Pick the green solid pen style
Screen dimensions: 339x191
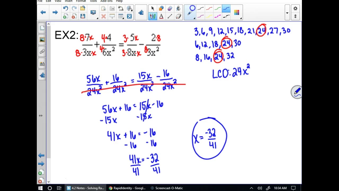(217, 8)
